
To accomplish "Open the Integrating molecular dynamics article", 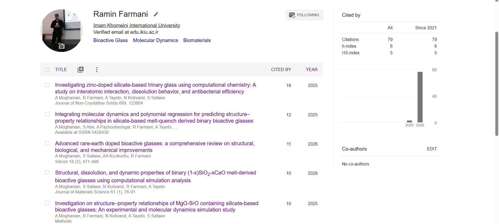I will (154, 117).
